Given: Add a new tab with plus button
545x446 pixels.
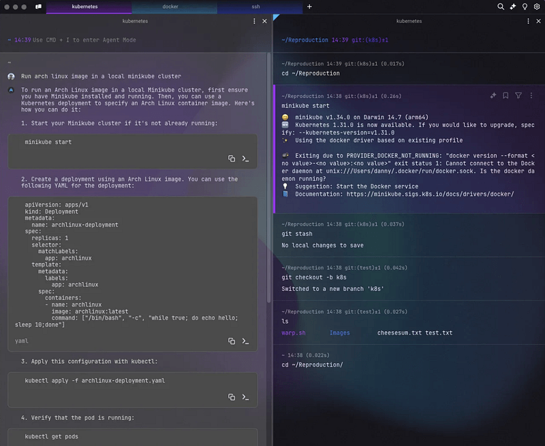Looking at the screenshot, I should click(309, 6).
